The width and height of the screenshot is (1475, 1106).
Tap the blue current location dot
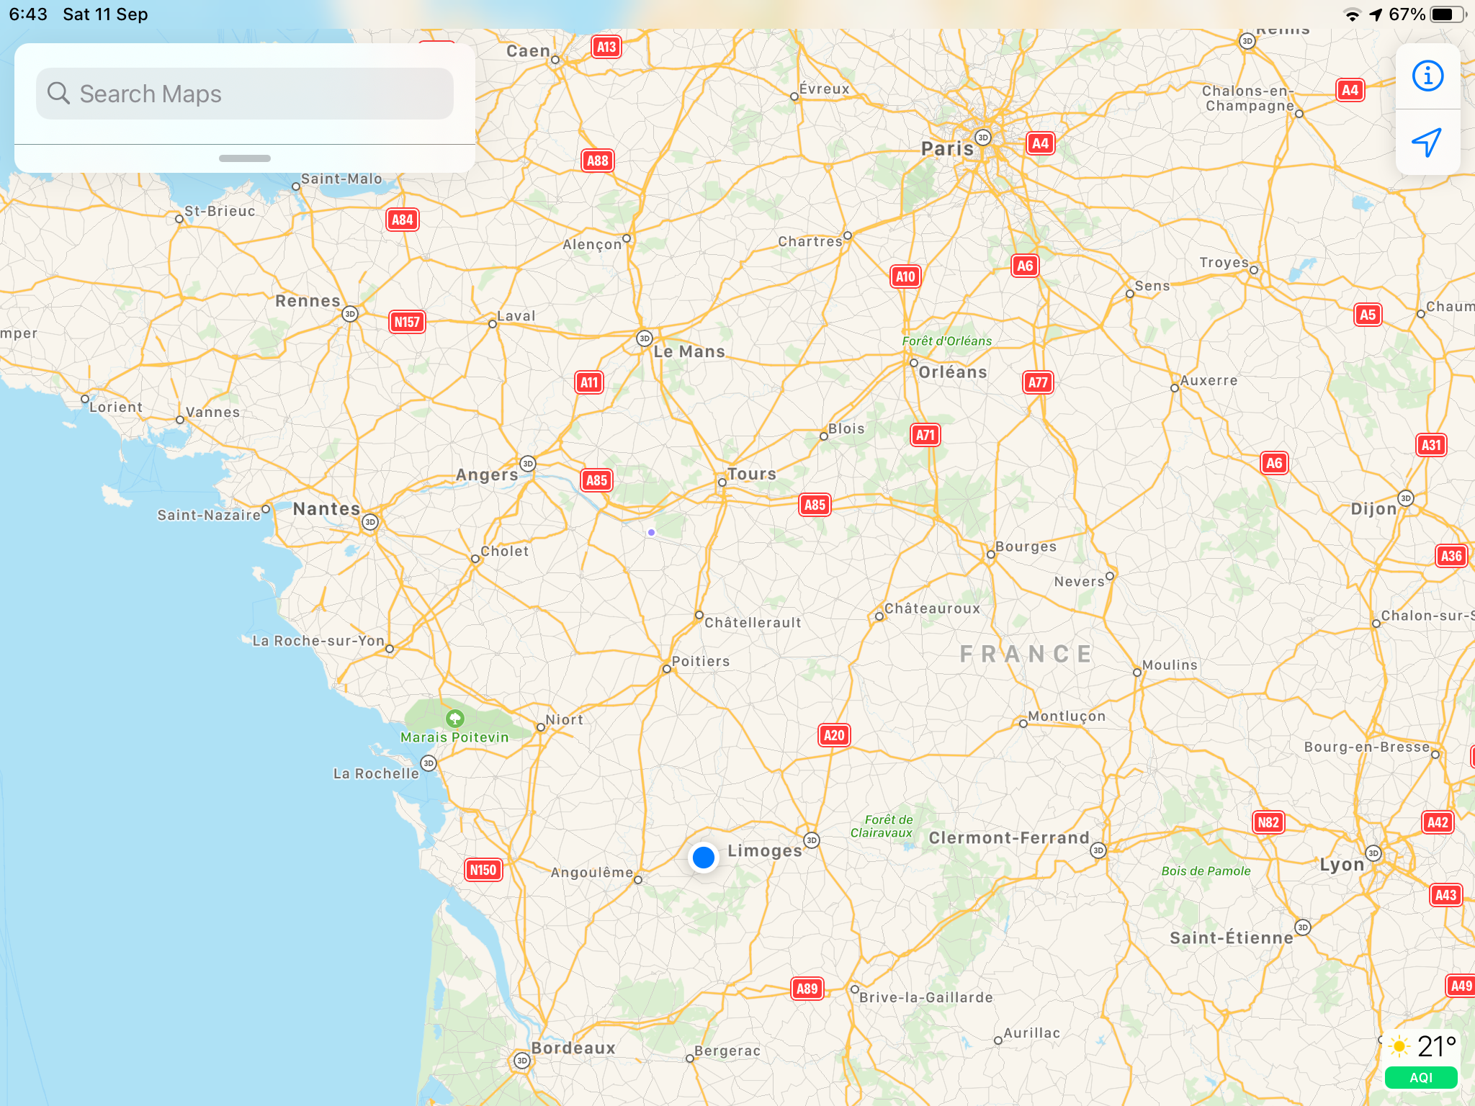(x=703, y=857)
